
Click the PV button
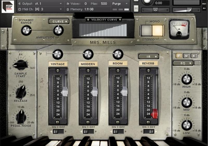click(204, 9)
